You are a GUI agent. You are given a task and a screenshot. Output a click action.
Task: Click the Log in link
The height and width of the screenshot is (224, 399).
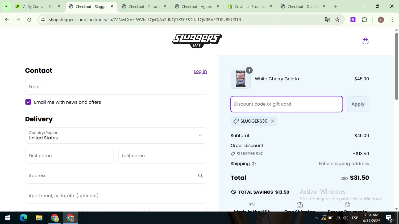(x=200, y=71)
